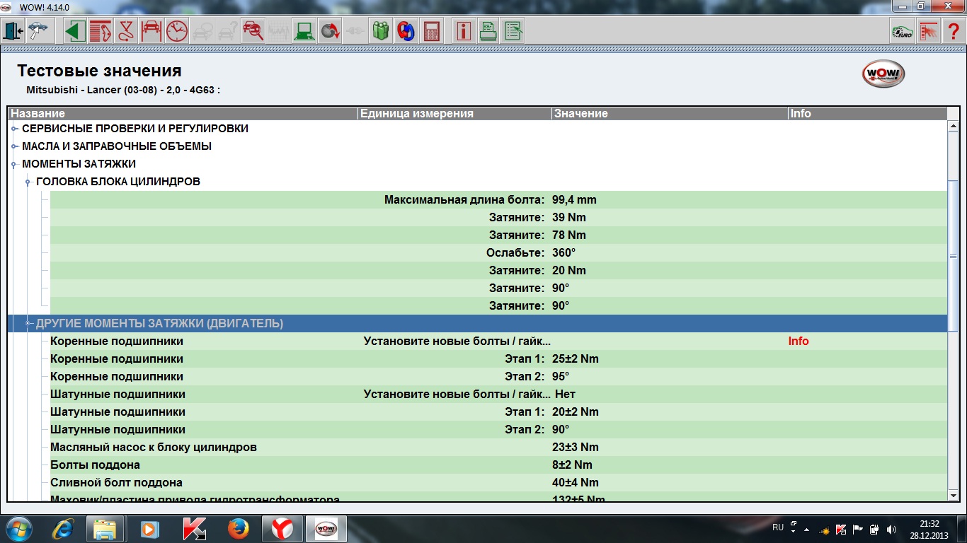
Task: Expand МАСЛА И ЗАПРАВОЧНЫЕ ОБЪЕМЫ node
Action: pyautogui.click(x=15, y=146)
